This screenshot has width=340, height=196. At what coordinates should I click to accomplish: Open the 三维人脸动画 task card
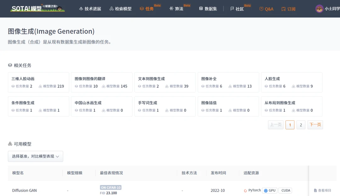pos(38,82)
